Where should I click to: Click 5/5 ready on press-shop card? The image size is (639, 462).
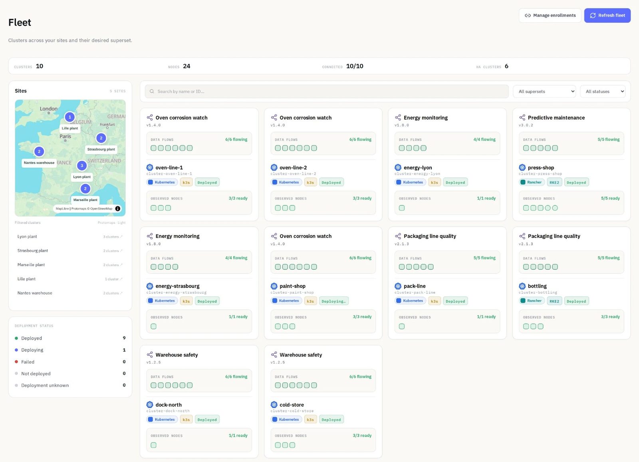click(x=610, y=198)
